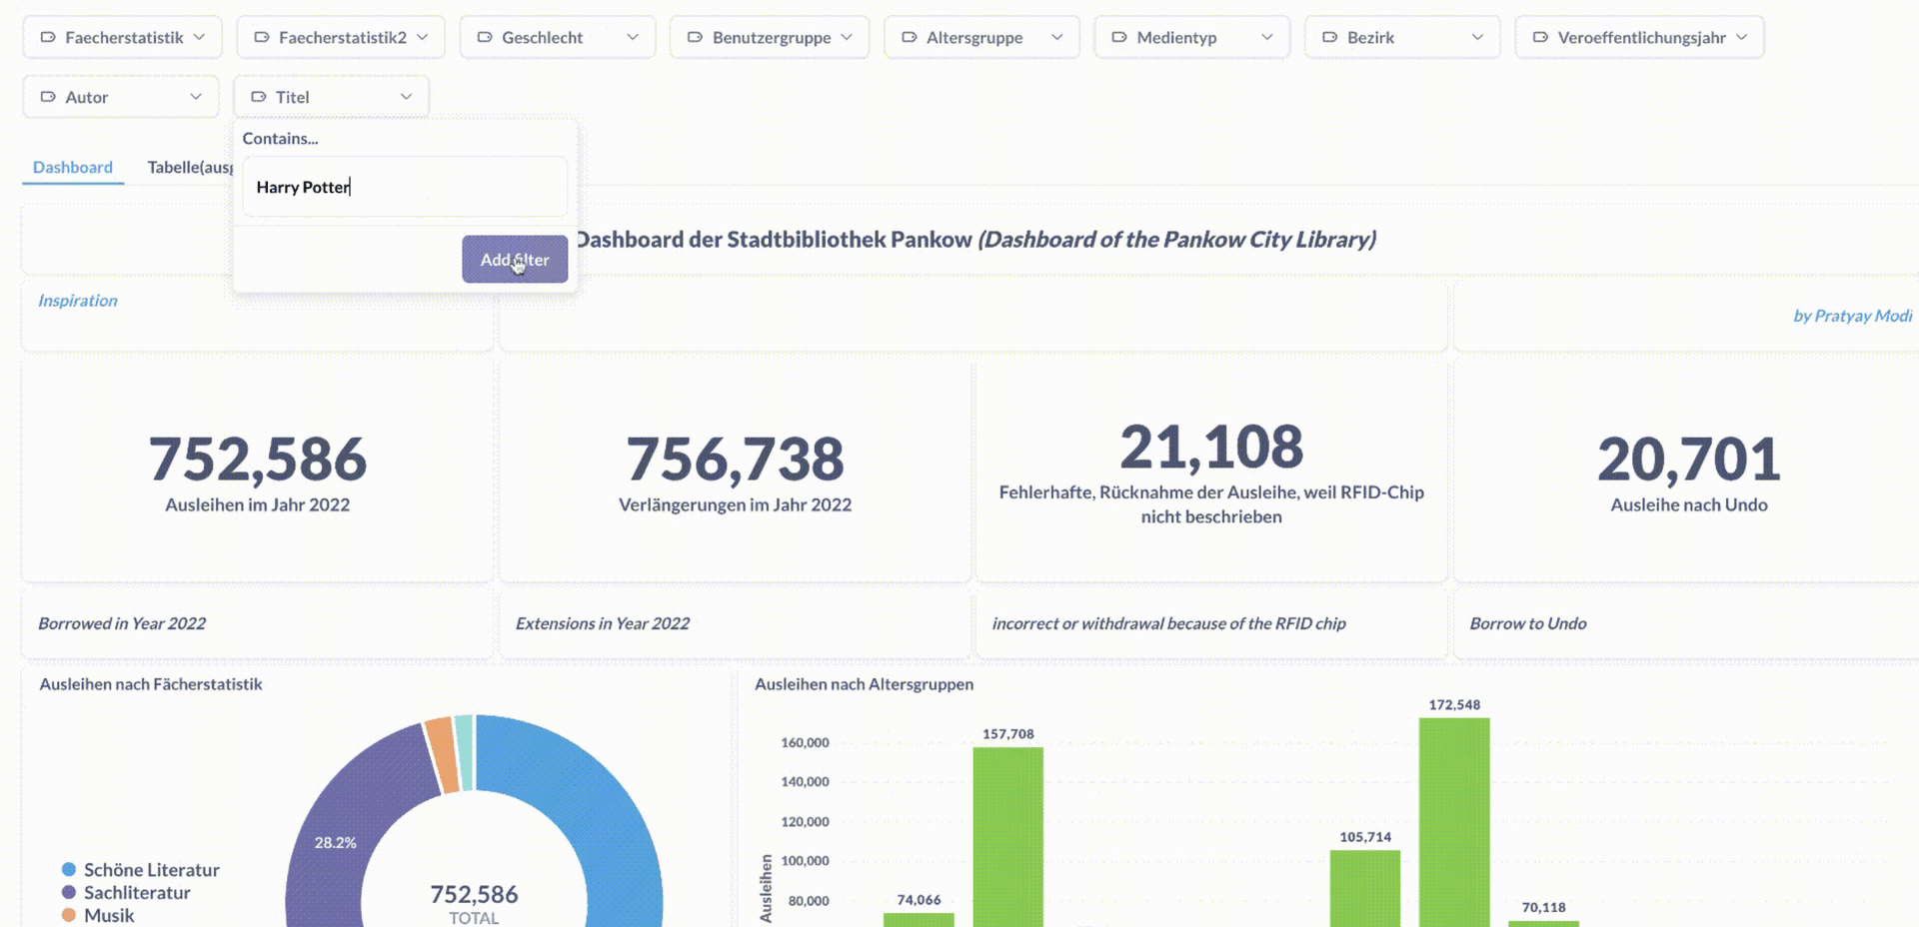Click the Contains text input with Harry Potter
The image size is (1919, 927).
pos(405,187)
